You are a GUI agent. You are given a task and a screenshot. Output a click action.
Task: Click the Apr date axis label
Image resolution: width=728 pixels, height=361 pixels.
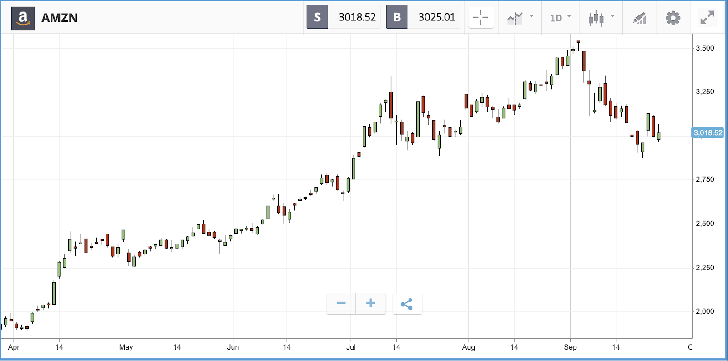(14, 347)
